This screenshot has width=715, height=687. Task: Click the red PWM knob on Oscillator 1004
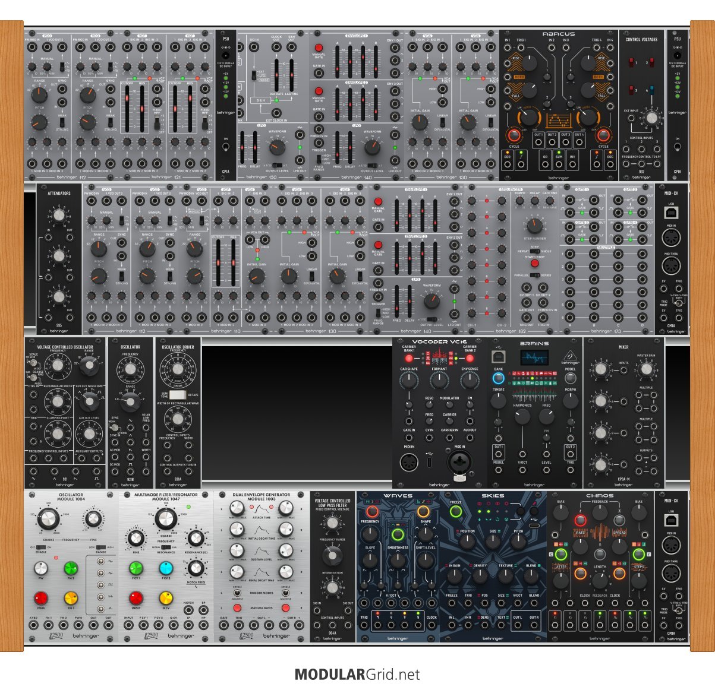tap(41, 597)
